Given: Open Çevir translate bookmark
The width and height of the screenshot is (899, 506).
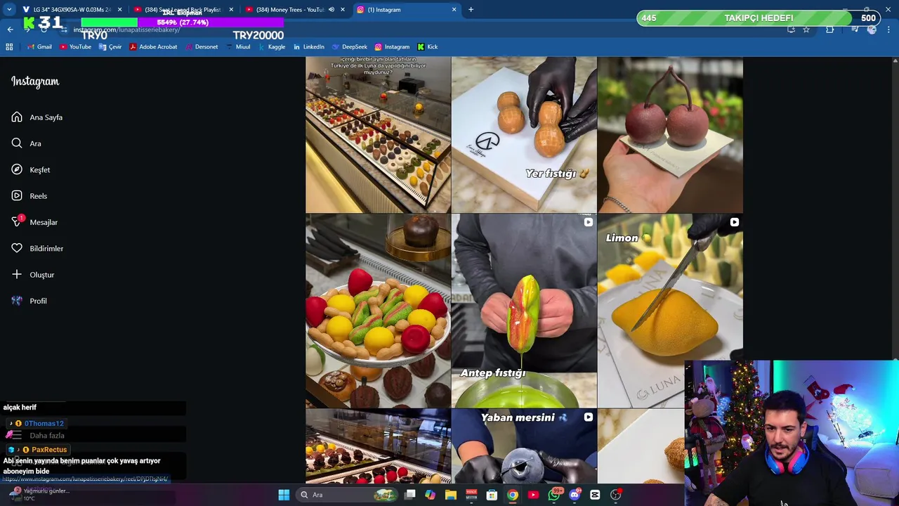Looking at the screenshot, I should coord(110,47).
